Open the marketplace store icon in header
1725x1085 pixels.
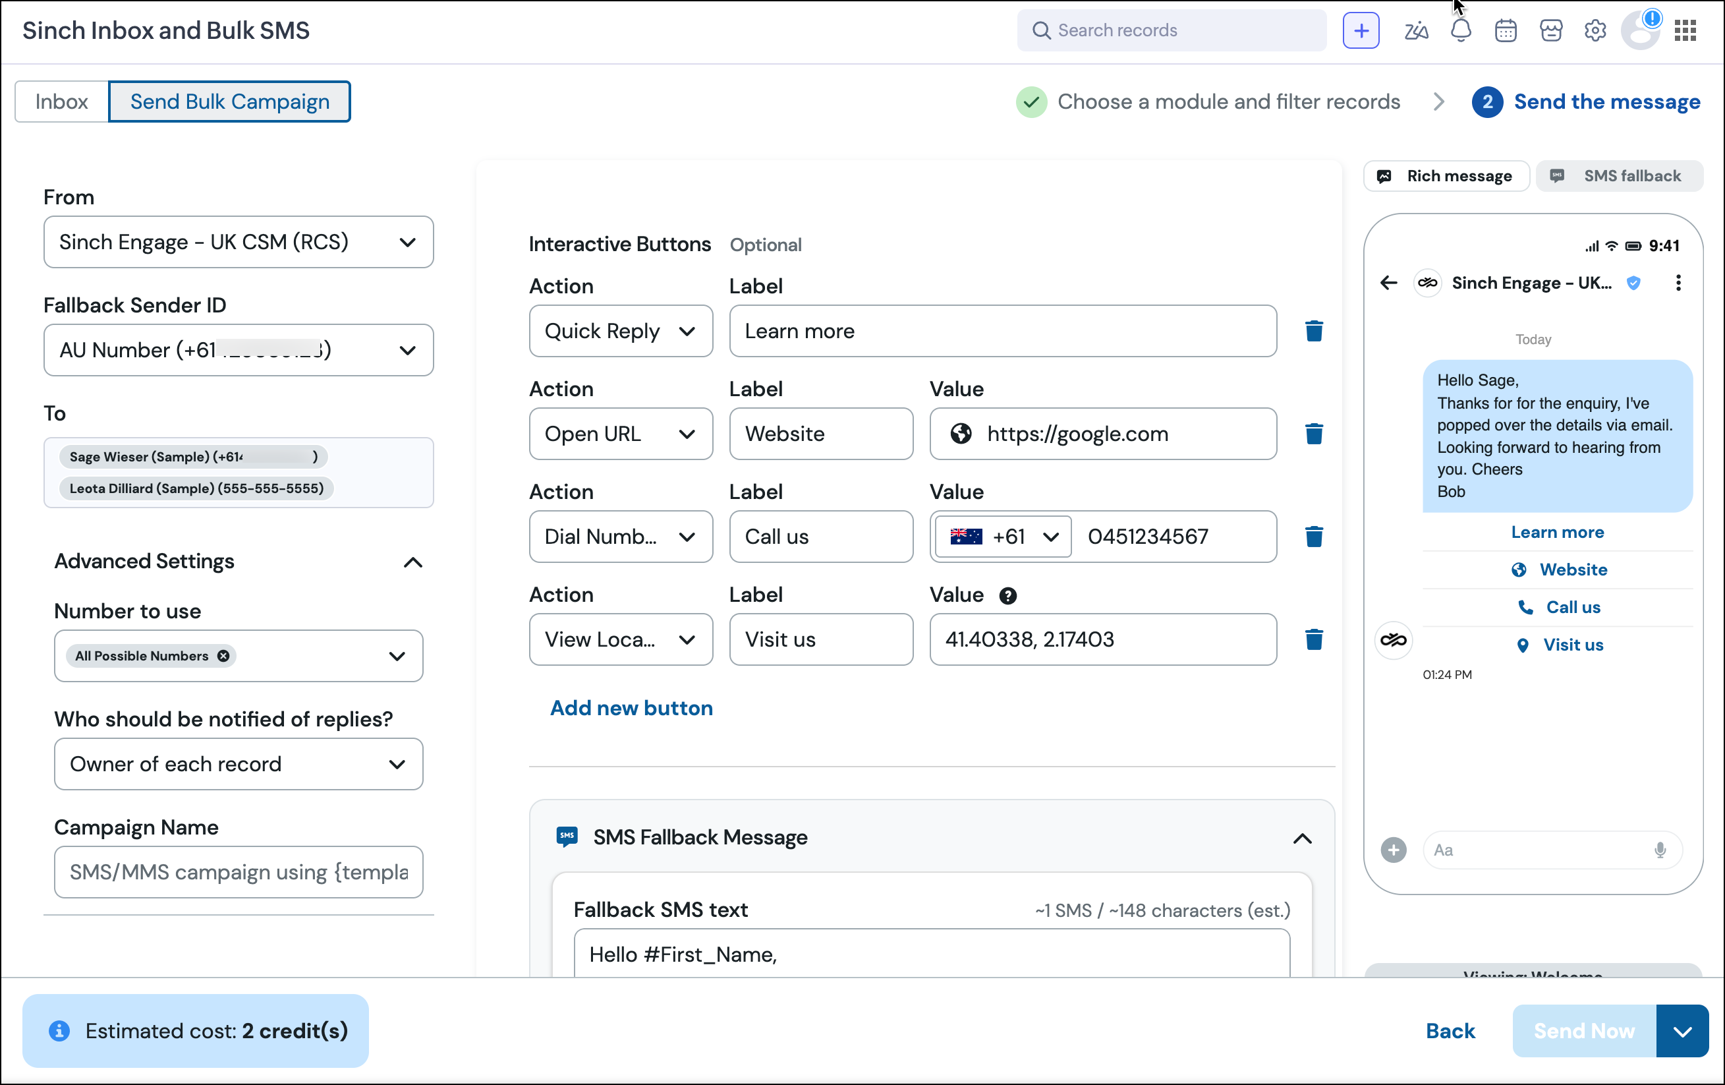click(1550, 30)
